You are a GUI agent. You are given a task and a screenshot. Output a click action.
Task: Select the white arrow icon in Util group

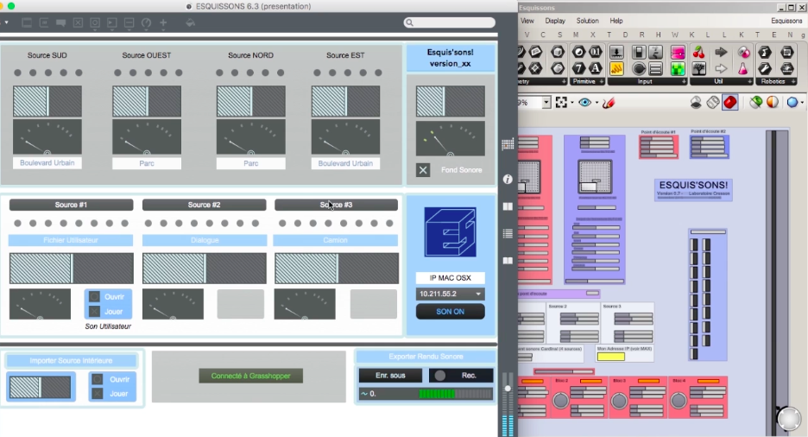coord(722,68)
